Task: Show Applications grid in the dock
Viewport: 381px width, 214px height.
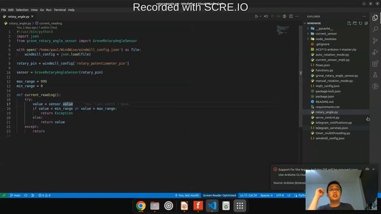Action: click(x=240, y=206)
